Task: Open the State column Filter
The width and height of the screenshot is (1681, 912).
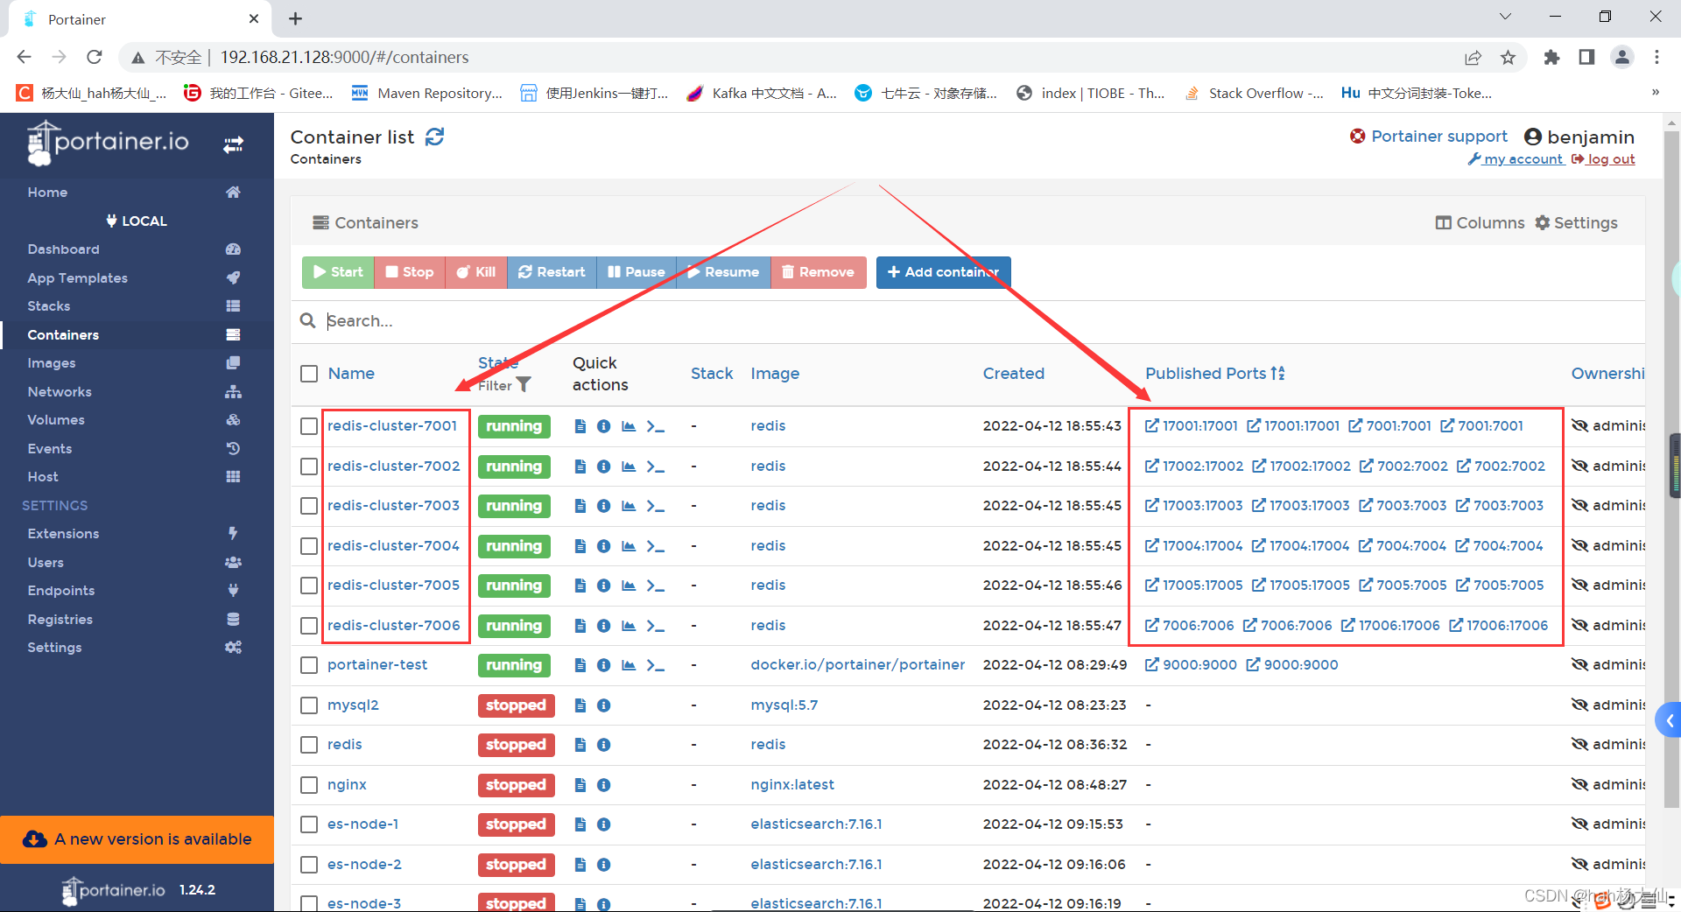Action: [523, 384]
